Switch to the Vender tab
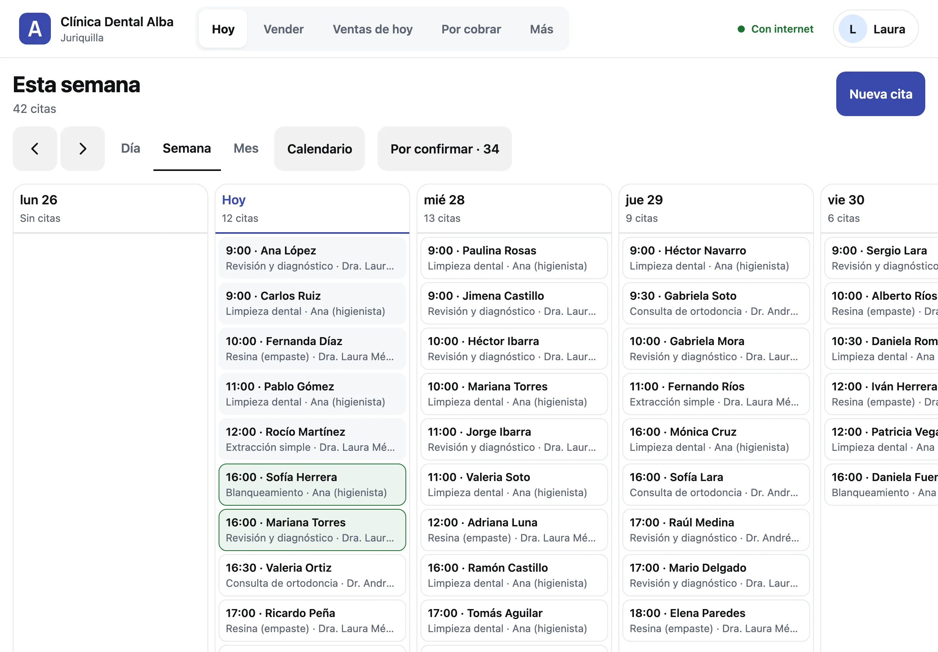The image size is (938, 652). pos(283,29)
